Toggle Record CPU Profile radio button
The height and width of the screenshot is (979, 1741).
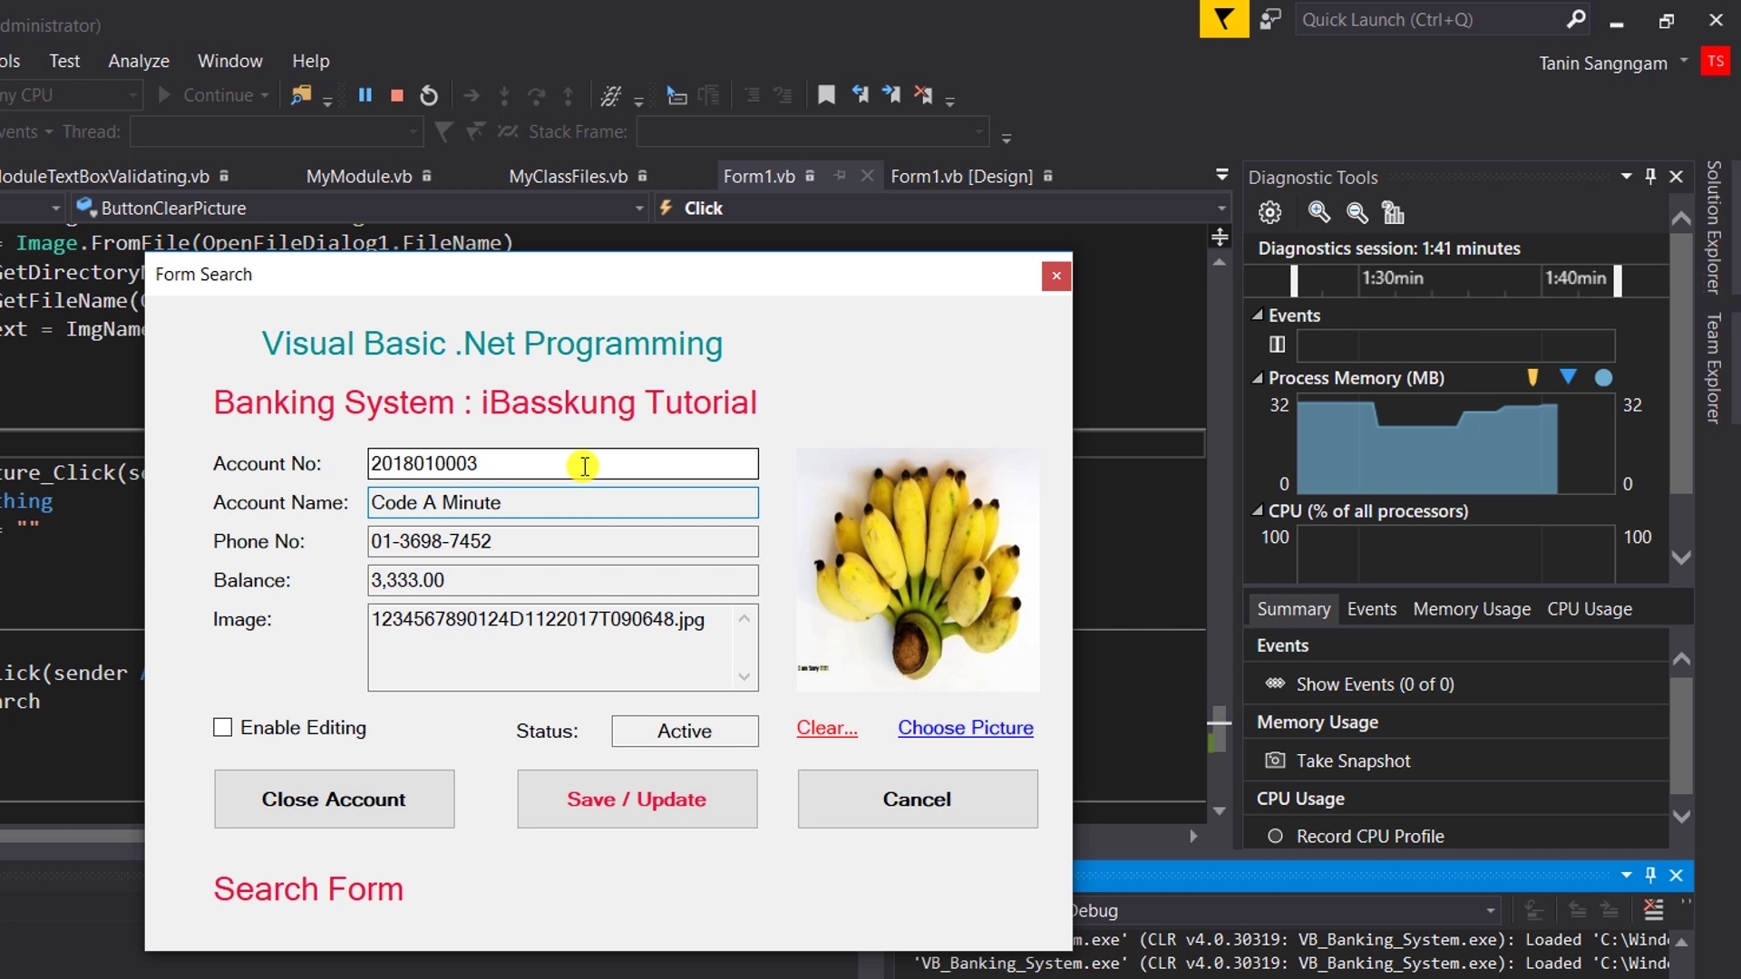(x=1275, y=836)
